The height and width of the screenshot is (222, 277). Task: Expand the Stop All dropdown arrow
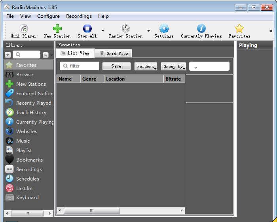pos(103,31)
